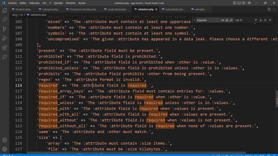Click the lang breadcrumb

15,15
